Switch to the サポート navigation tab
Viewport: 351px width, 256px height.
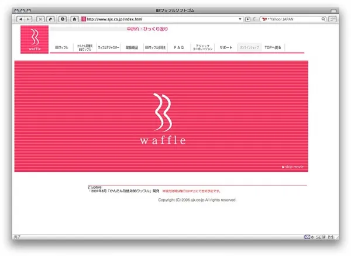coord(226,47)
